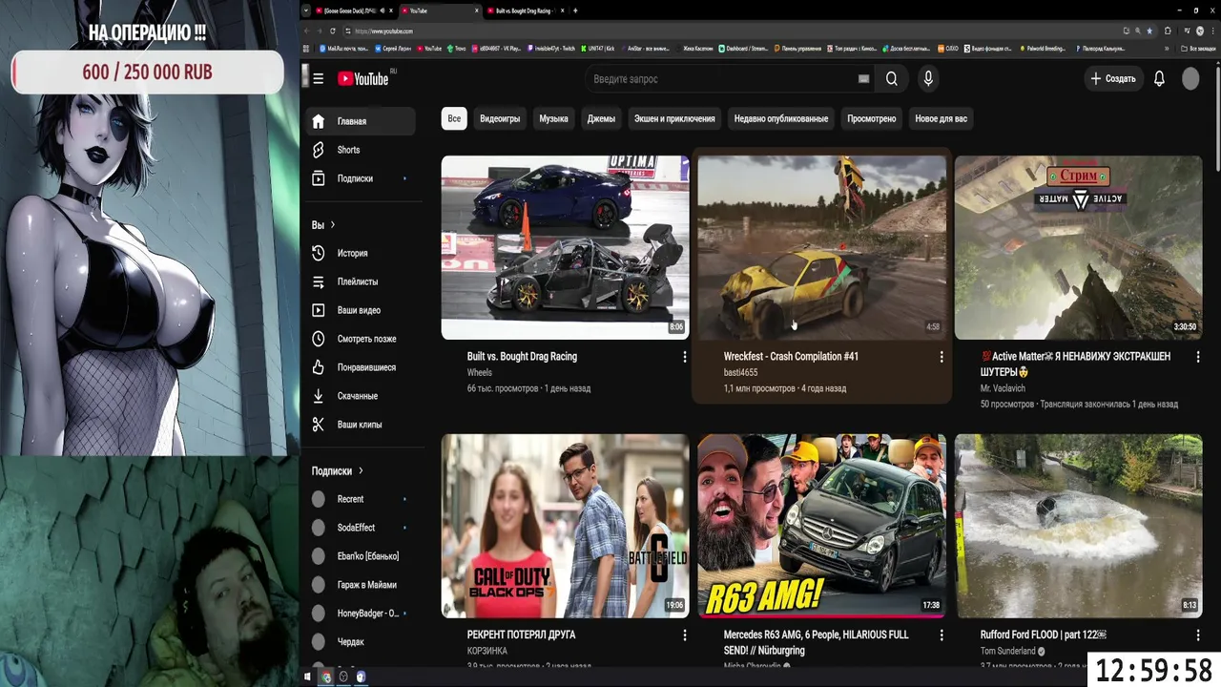
Task: Open Подписки in the main sidebar
Action: (360, 178)
